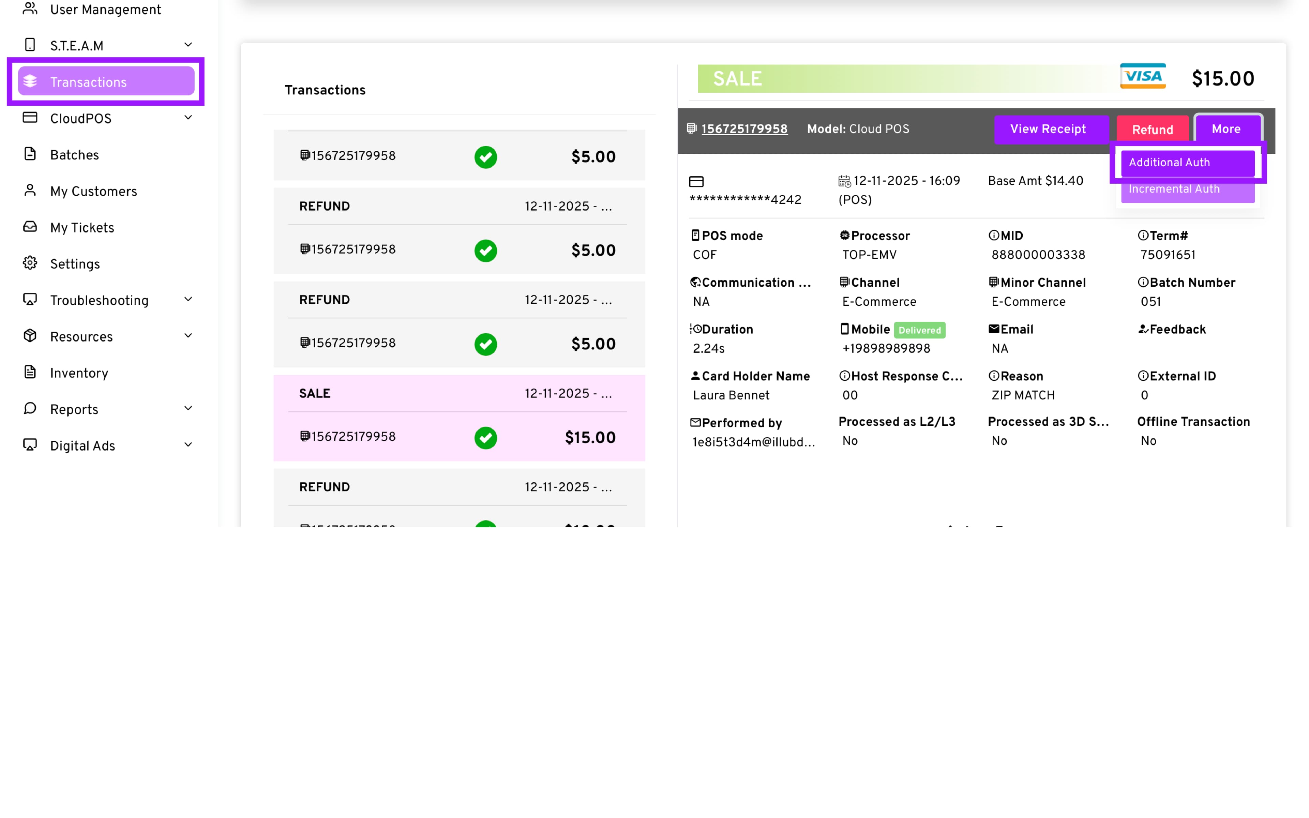Expand the CloudPOS submenu arrow
This screenshot has height=818, width=1309.
click(x=188, y=117)
